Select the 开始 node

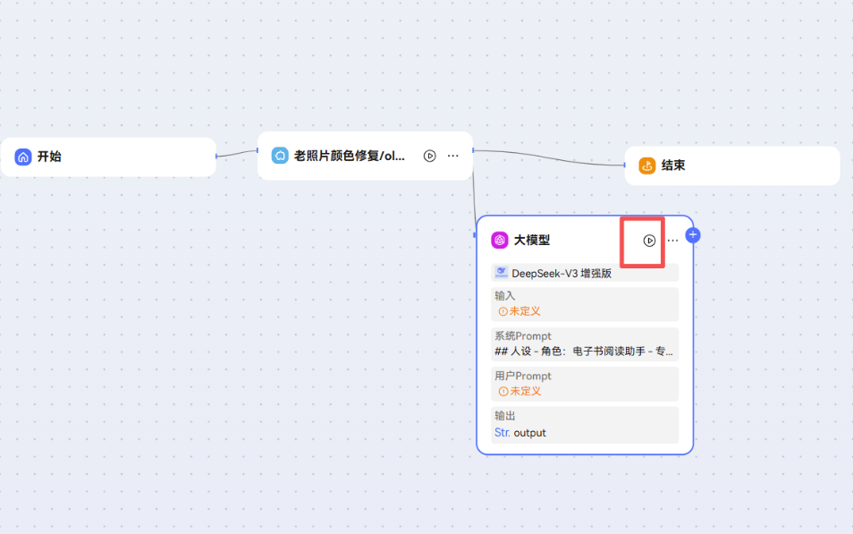(x=107, y=157)
